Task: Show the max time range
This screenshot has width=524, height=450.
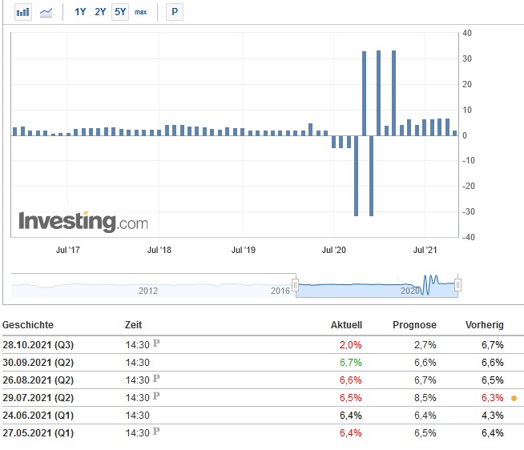Action: (x=141, y=12)
